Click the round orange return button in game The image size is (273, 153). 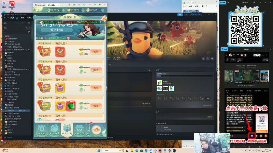97,130
